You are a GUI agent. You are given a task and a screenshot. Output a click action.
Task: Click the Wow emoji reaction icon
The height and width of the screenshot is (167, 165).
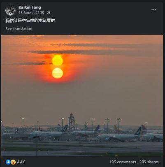13,162
